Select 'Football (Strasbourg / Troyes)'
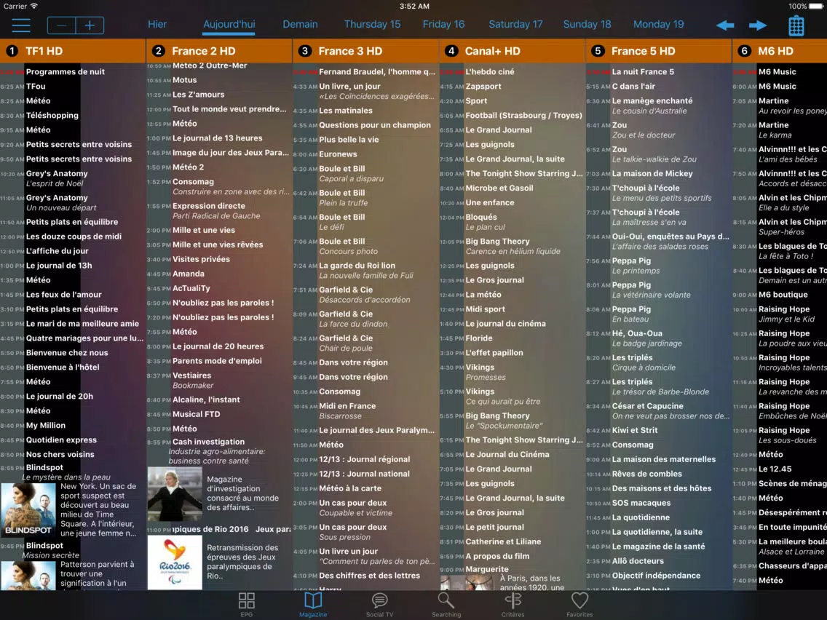Image resolution: width=827 pixels, height=620 pixels. point(523,116)
